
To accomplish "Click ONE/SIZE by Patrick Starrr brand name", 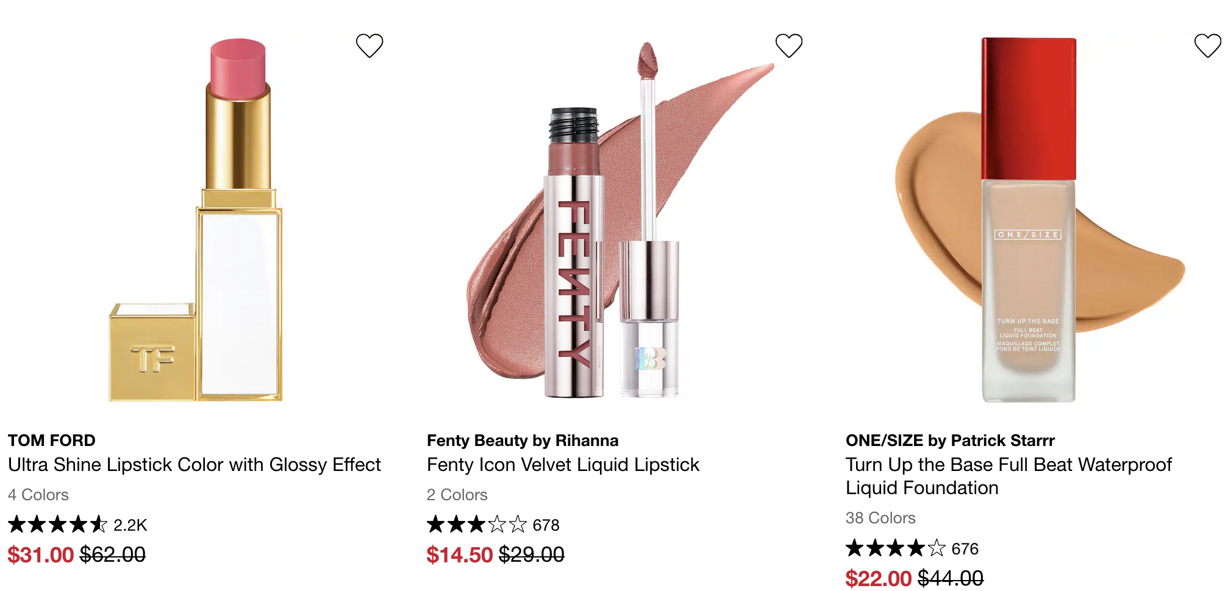I will [x=950, y=441].
